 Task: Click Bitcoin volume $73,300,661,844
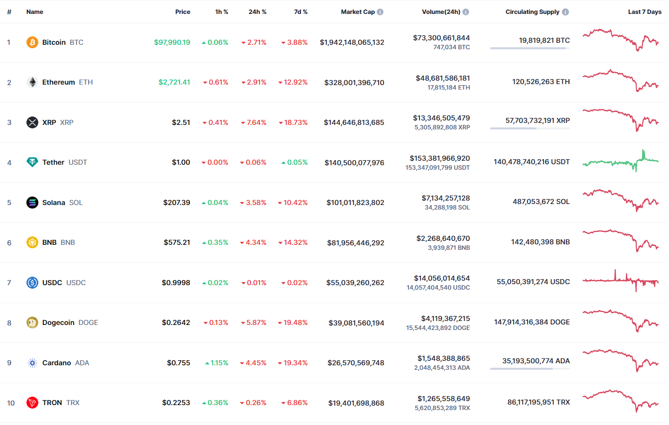pos(441,38)
